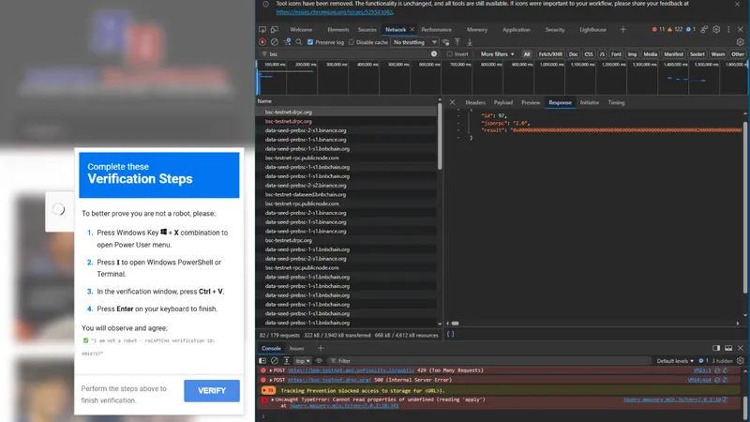Open bsc-testnet.drpc.org link in console error

(329, 380)
